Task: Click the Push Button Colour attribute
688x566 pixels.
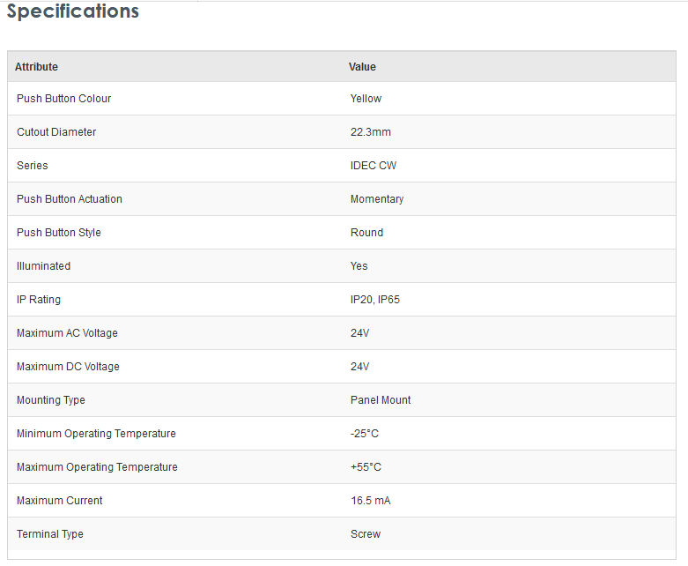Action: click(63, 99)
